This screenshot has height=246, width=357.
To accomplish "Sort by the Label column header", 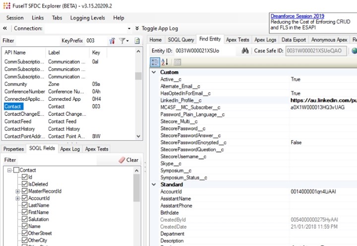I will 67,53.
